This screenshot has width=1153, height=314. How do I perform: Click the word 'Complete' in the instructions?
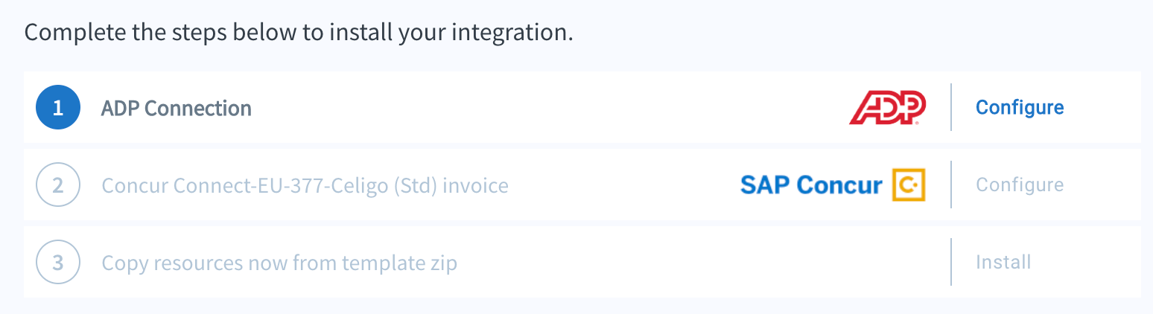[x=69, y=34]
